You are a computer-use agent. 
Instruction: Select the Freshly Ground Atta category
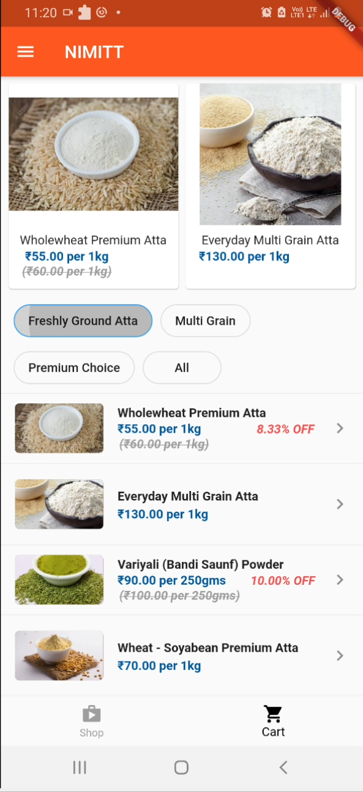click(x=83, y=321)
